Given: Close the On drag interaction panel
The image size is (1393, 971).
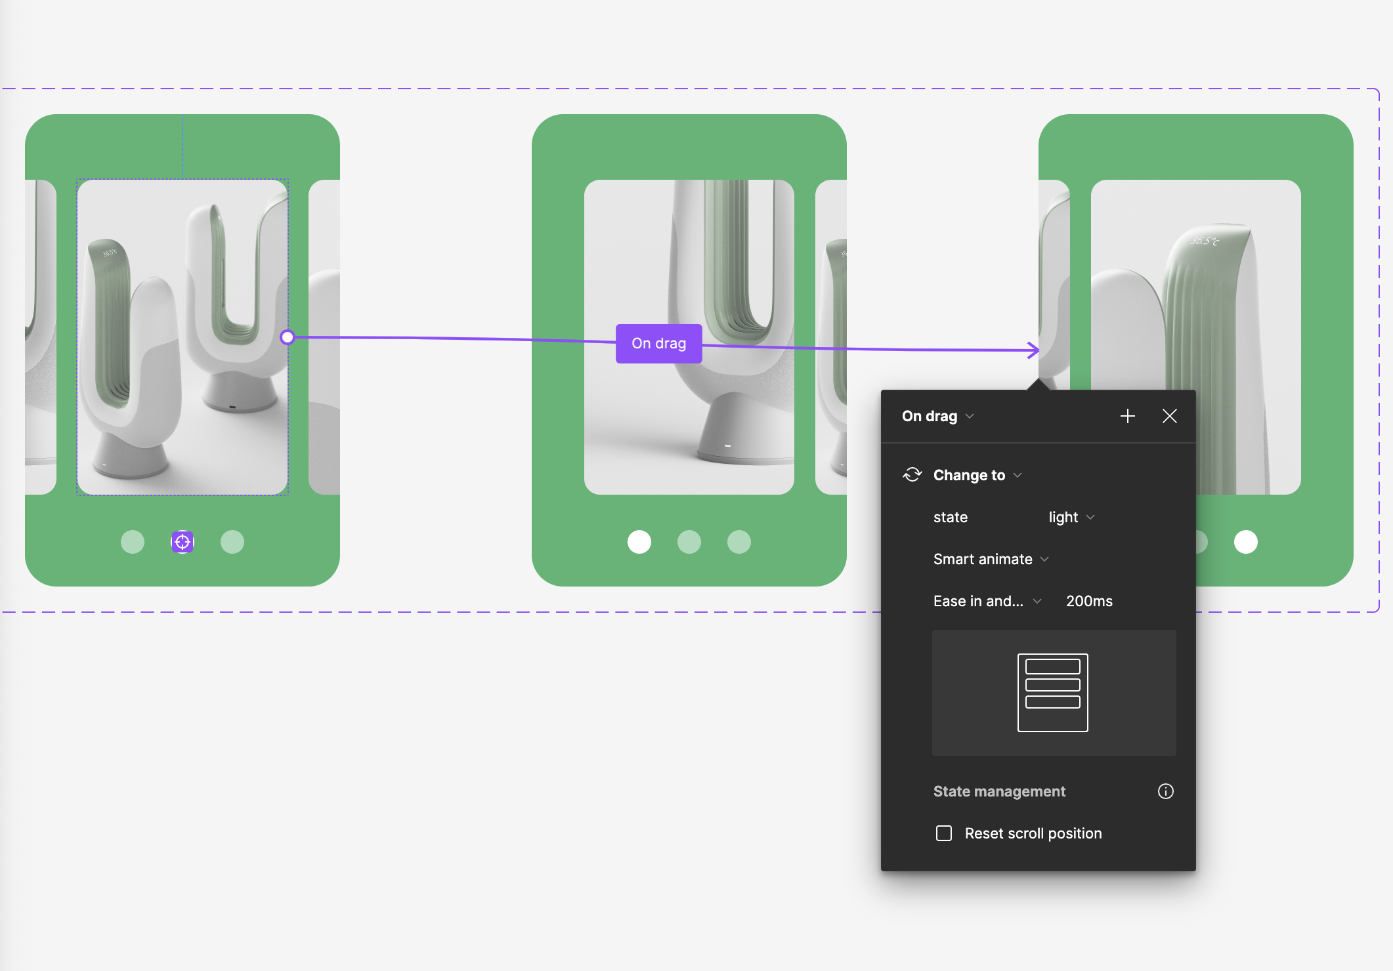Looking at the screenshot, I should 1169,416.
